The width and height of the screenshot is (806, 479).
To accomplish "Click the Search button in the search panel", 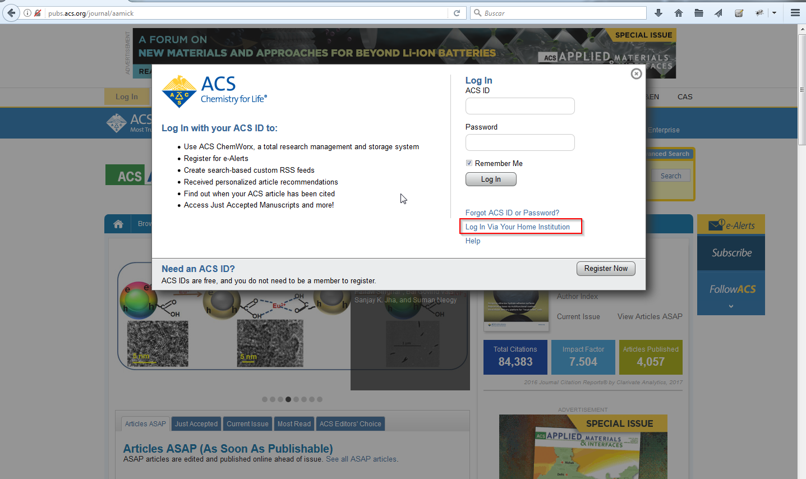I will click(x=671, y=176).
